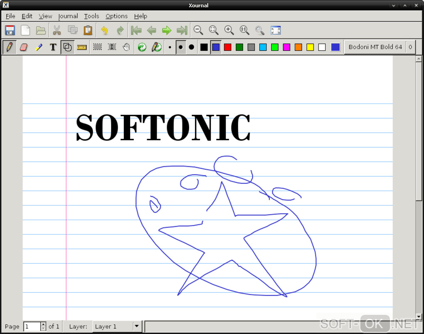Copy selection using the copy icon
This screenshot has width=424, height=334.
(72, 30)
